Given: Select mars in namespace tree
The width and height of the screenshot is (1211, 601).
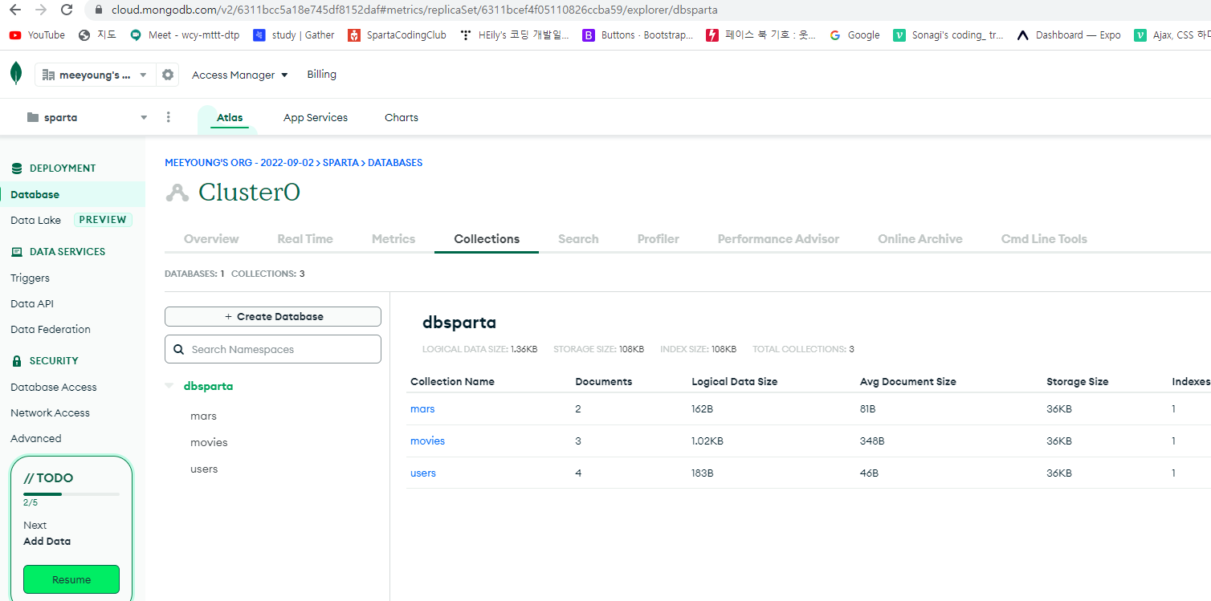Looking at the screenshot, I should click(x=203, y=416).
